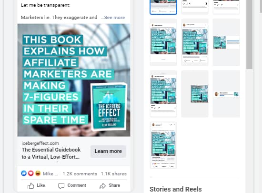The width and height of the screenshot is (262, 193).
Task: Open the 1.1K shares count
Action: [x=114, y=174]
